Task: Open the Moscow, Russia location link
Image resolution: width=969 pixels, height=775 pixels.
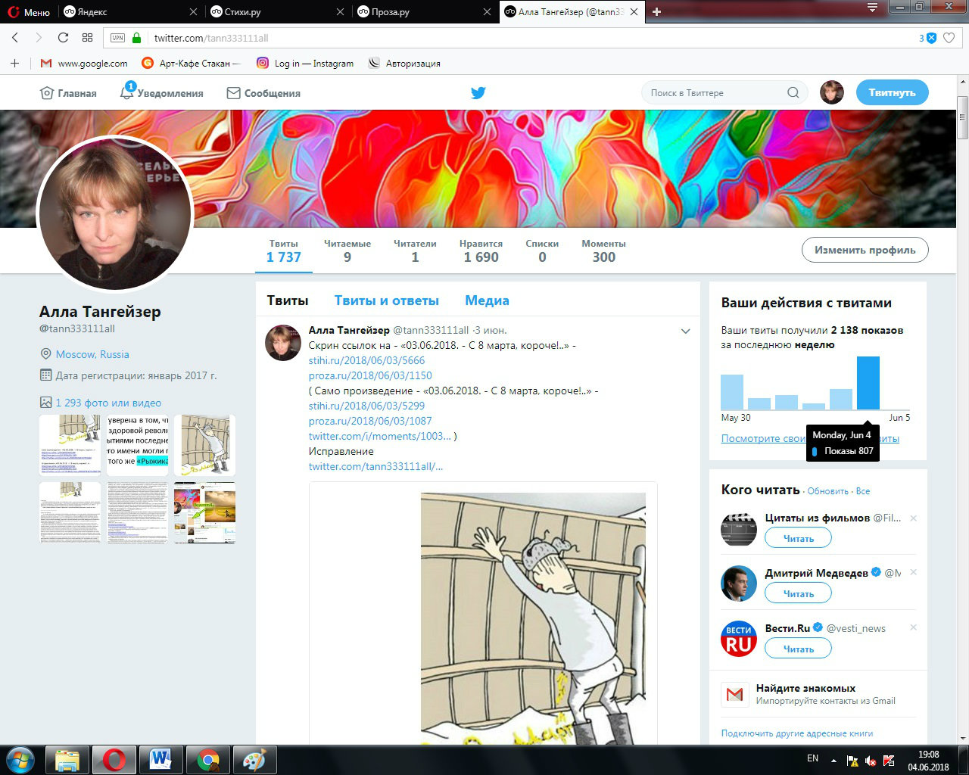Action: coord(92,354)
